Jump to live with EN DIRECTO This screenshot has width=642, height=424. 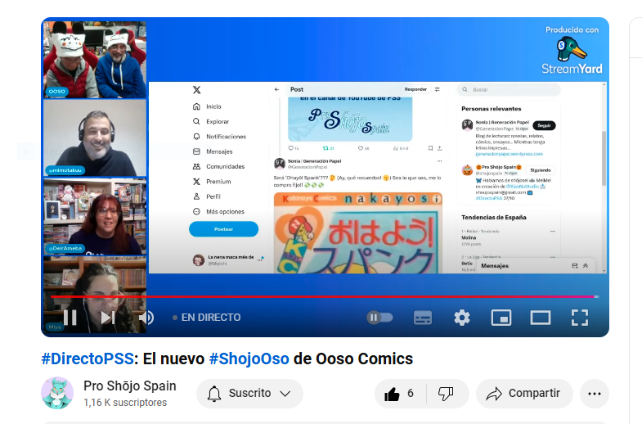coord(207,318)
